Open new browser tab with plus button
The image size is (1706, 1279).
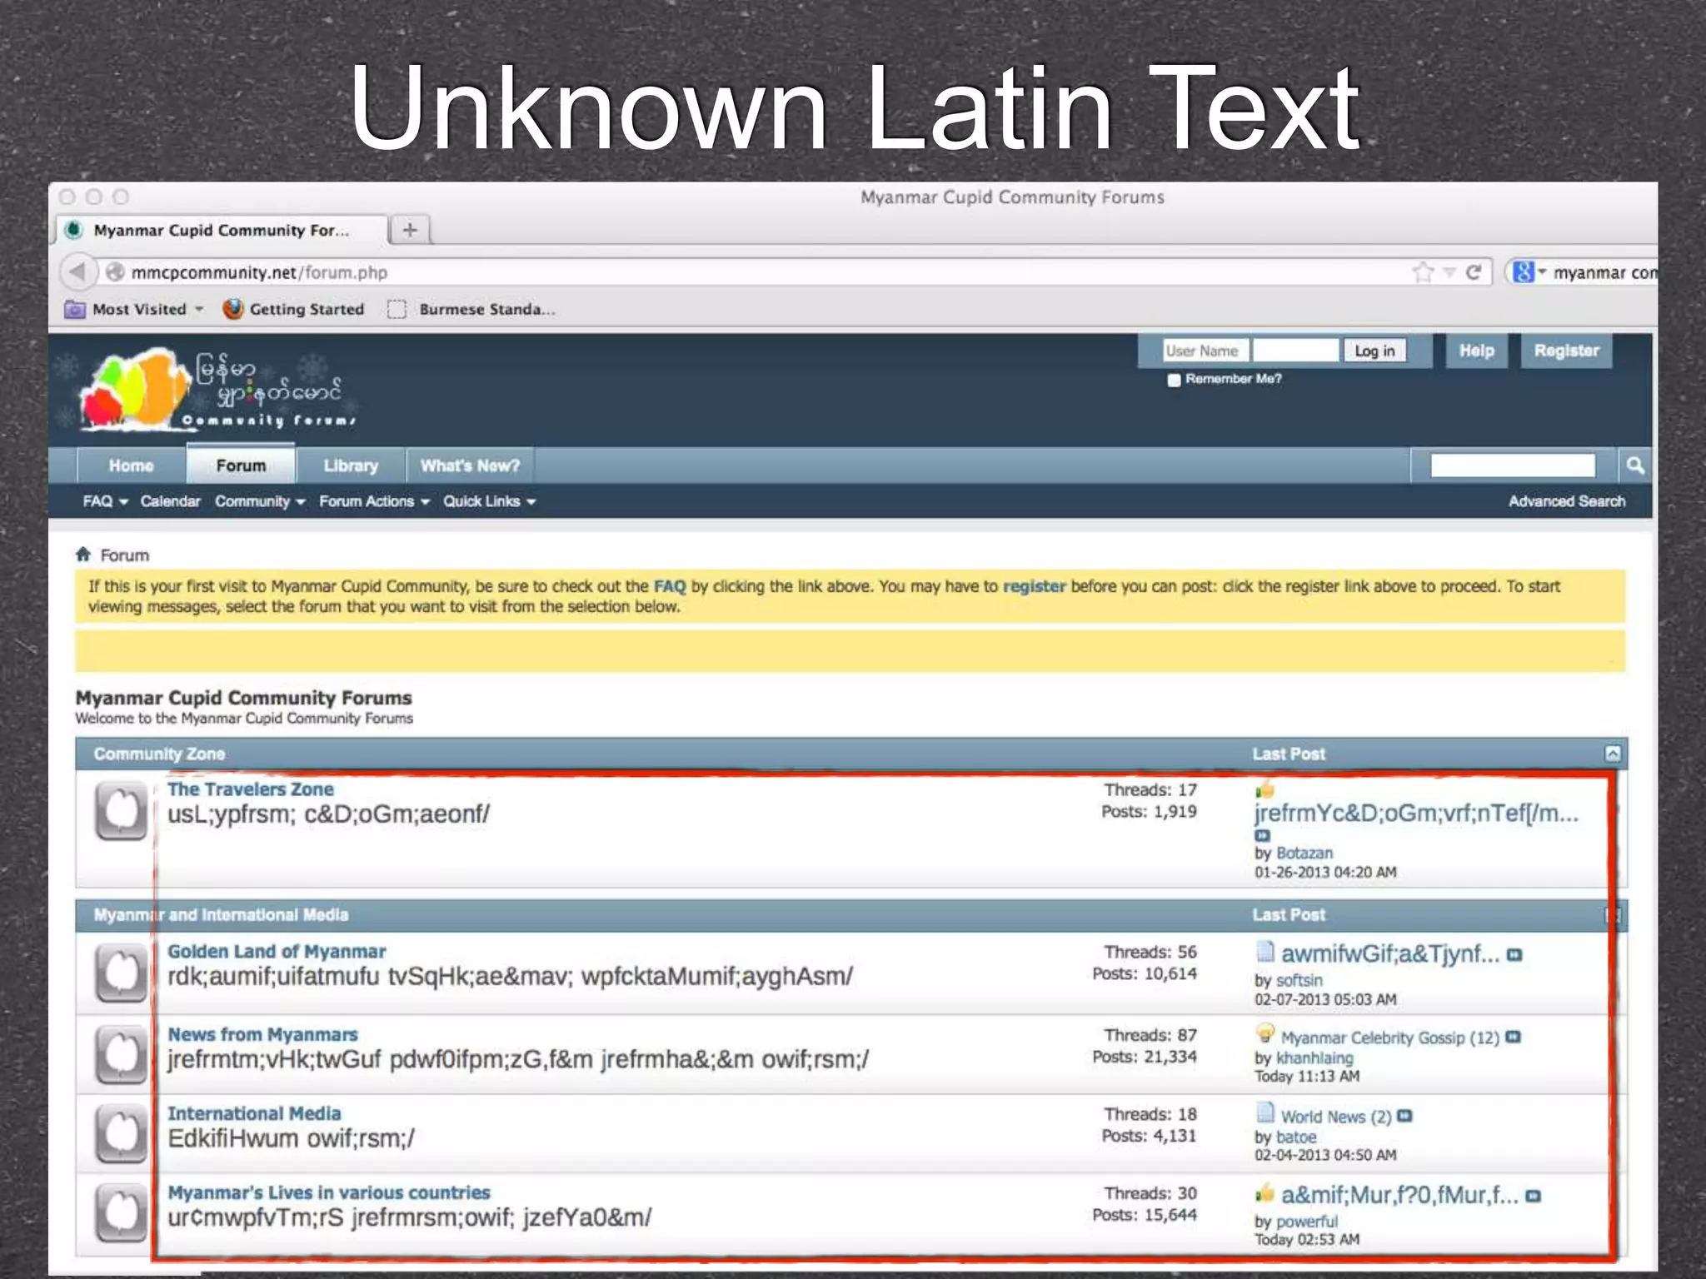coord(410,230)
